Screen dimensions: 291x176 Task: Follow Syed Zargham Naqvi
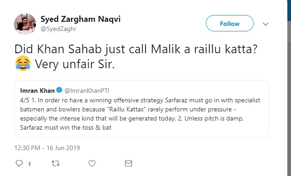(x=230, y=23)
